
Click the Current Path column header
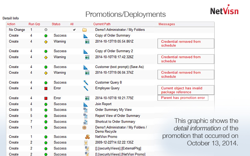(102, 24)
